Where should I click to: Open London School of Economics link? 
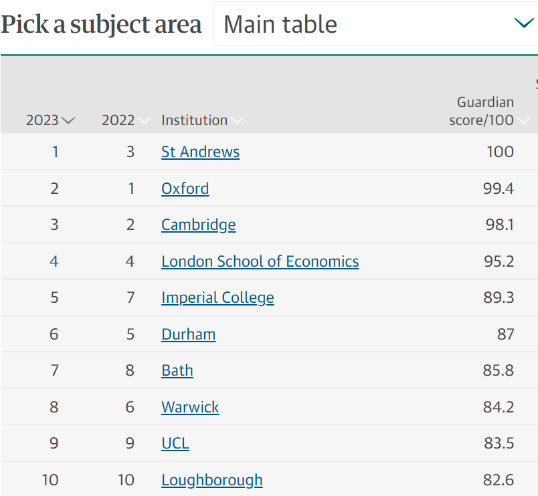[260, 261]
